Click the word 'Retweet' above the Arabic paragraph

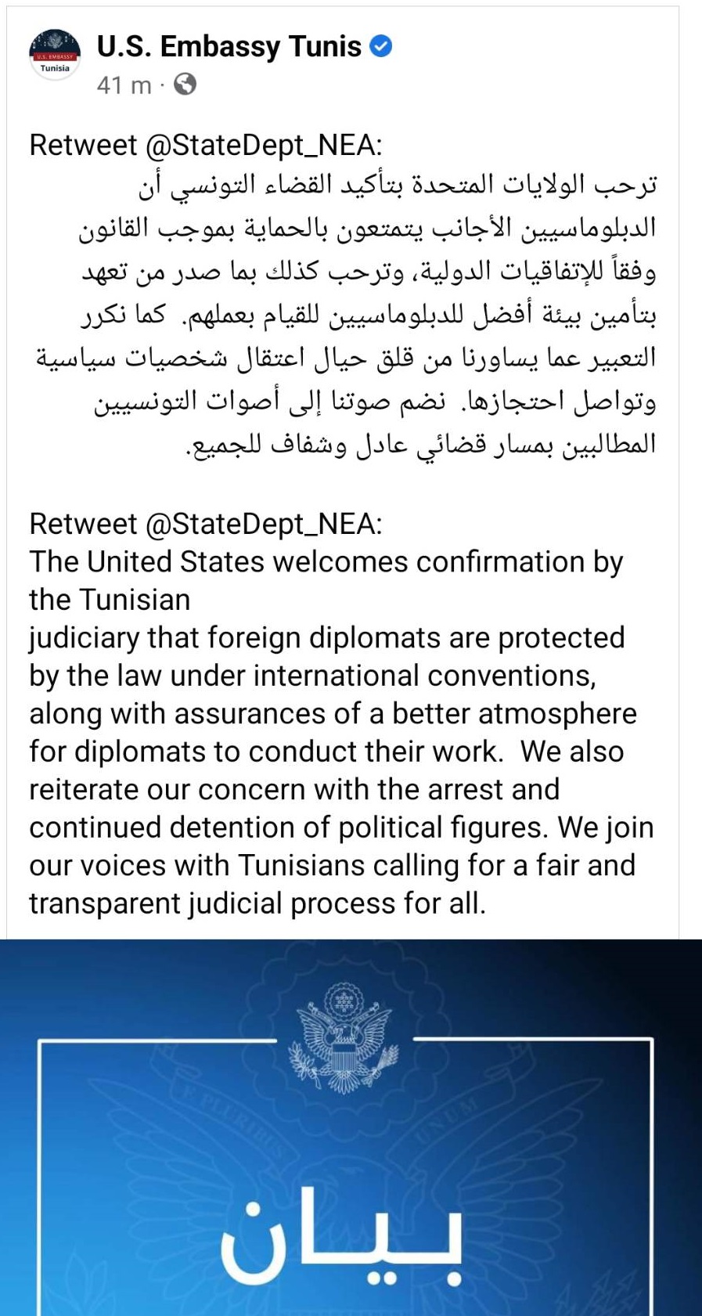tap(83, 146)
